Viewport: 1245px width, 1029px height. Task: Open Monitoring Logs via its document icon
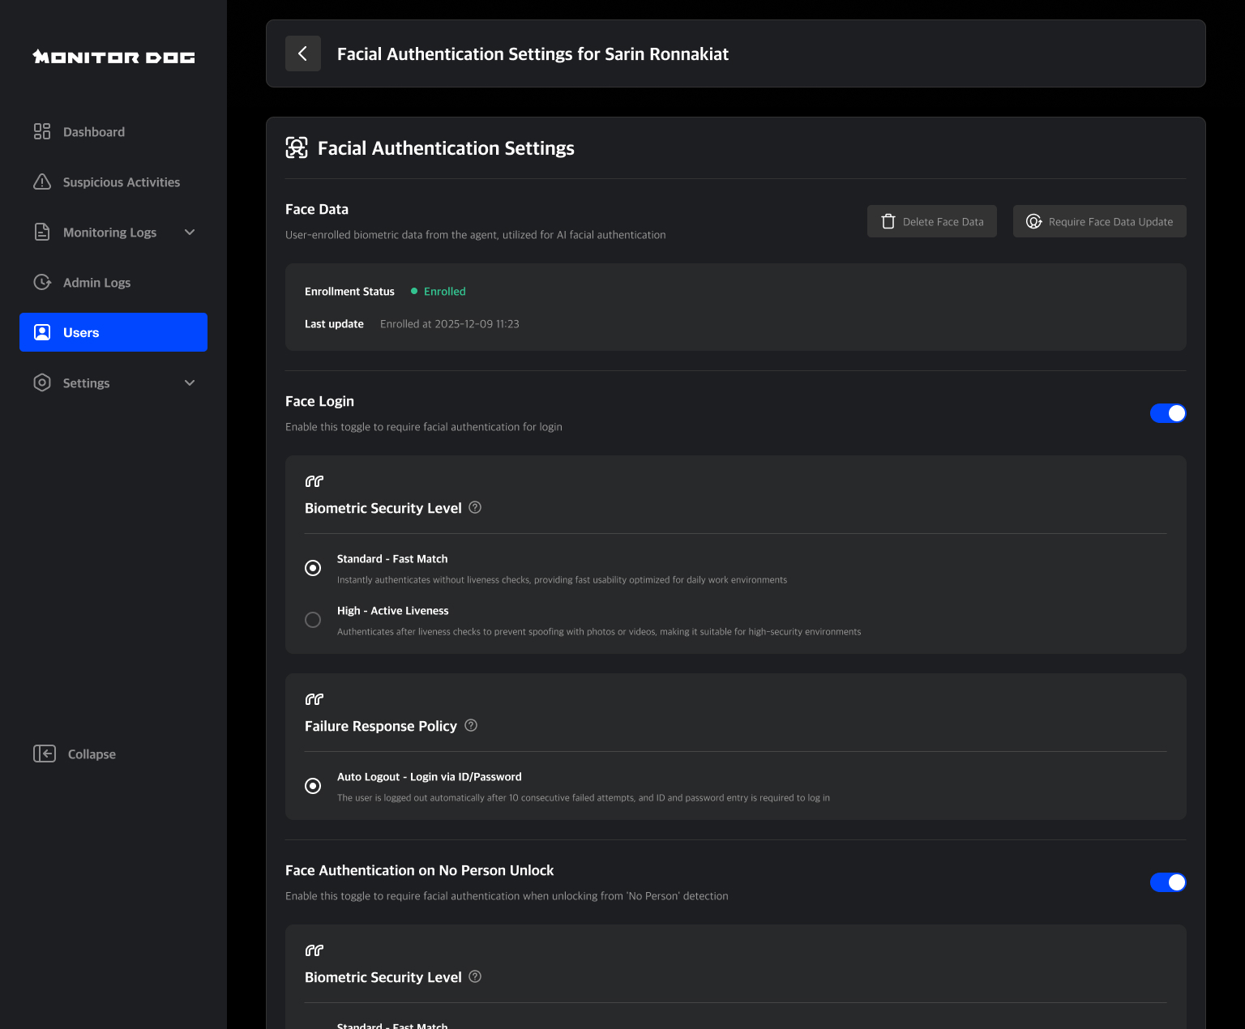(42, 232)
